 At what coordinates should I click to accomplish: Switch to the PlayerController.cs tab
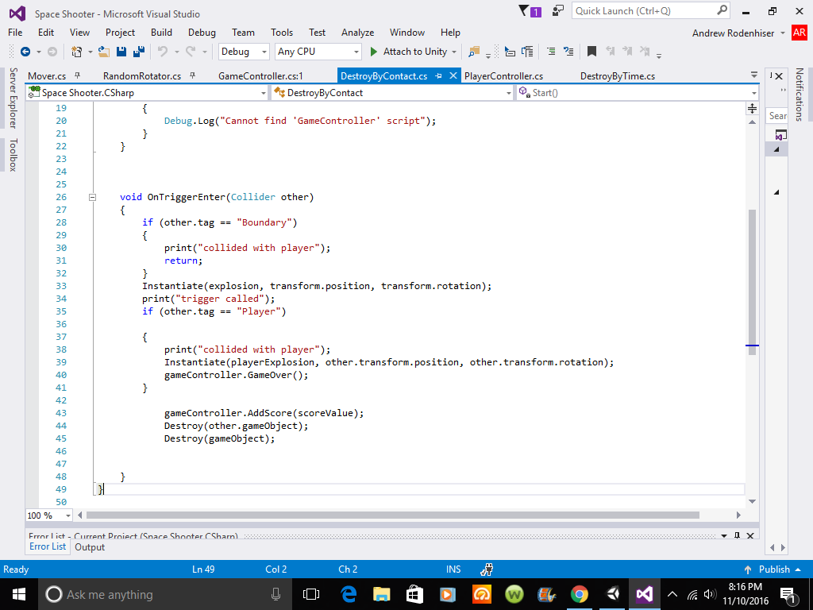pyautogui.click(x=503, y=76)
